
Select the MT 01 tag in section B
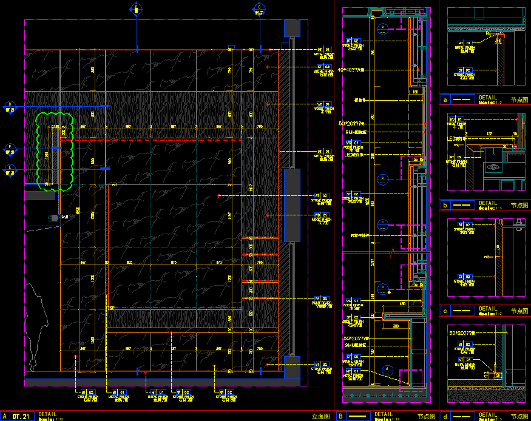pyautogui.click(x=353, y=371)
